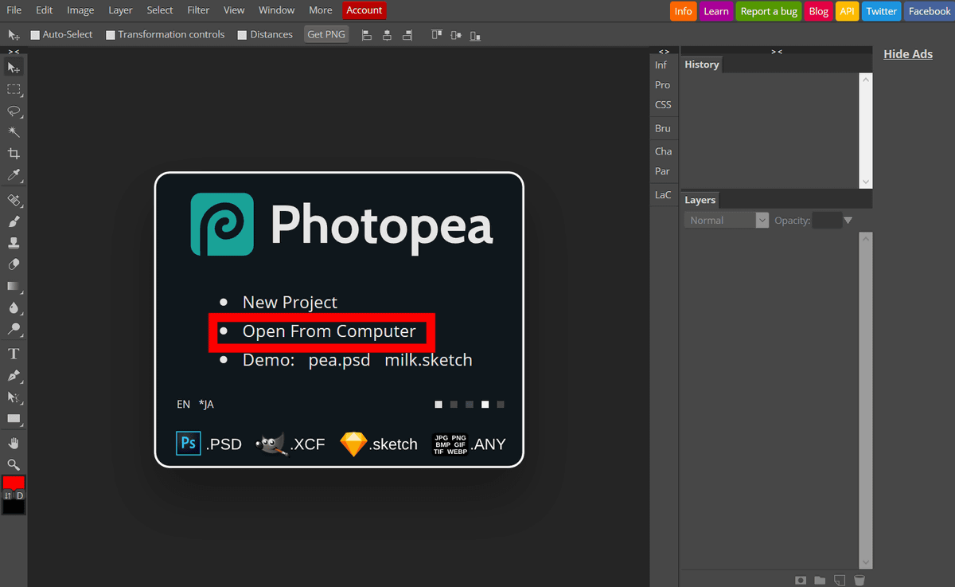Click the red foreground color swatch

coord(14,483)
